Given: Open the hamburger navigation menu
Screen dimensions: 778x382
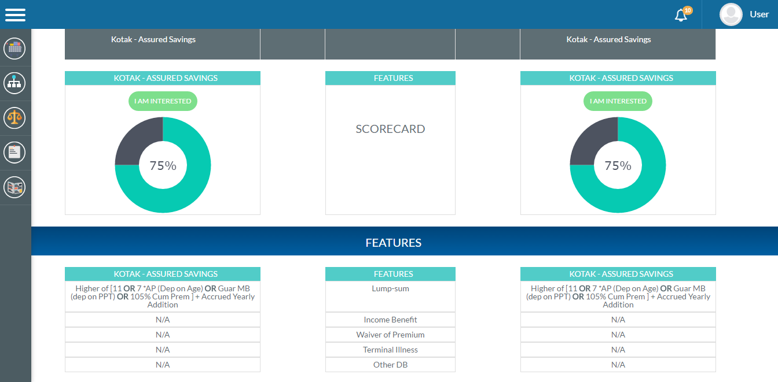Looking at the screenshot, I should click(15, 14).
